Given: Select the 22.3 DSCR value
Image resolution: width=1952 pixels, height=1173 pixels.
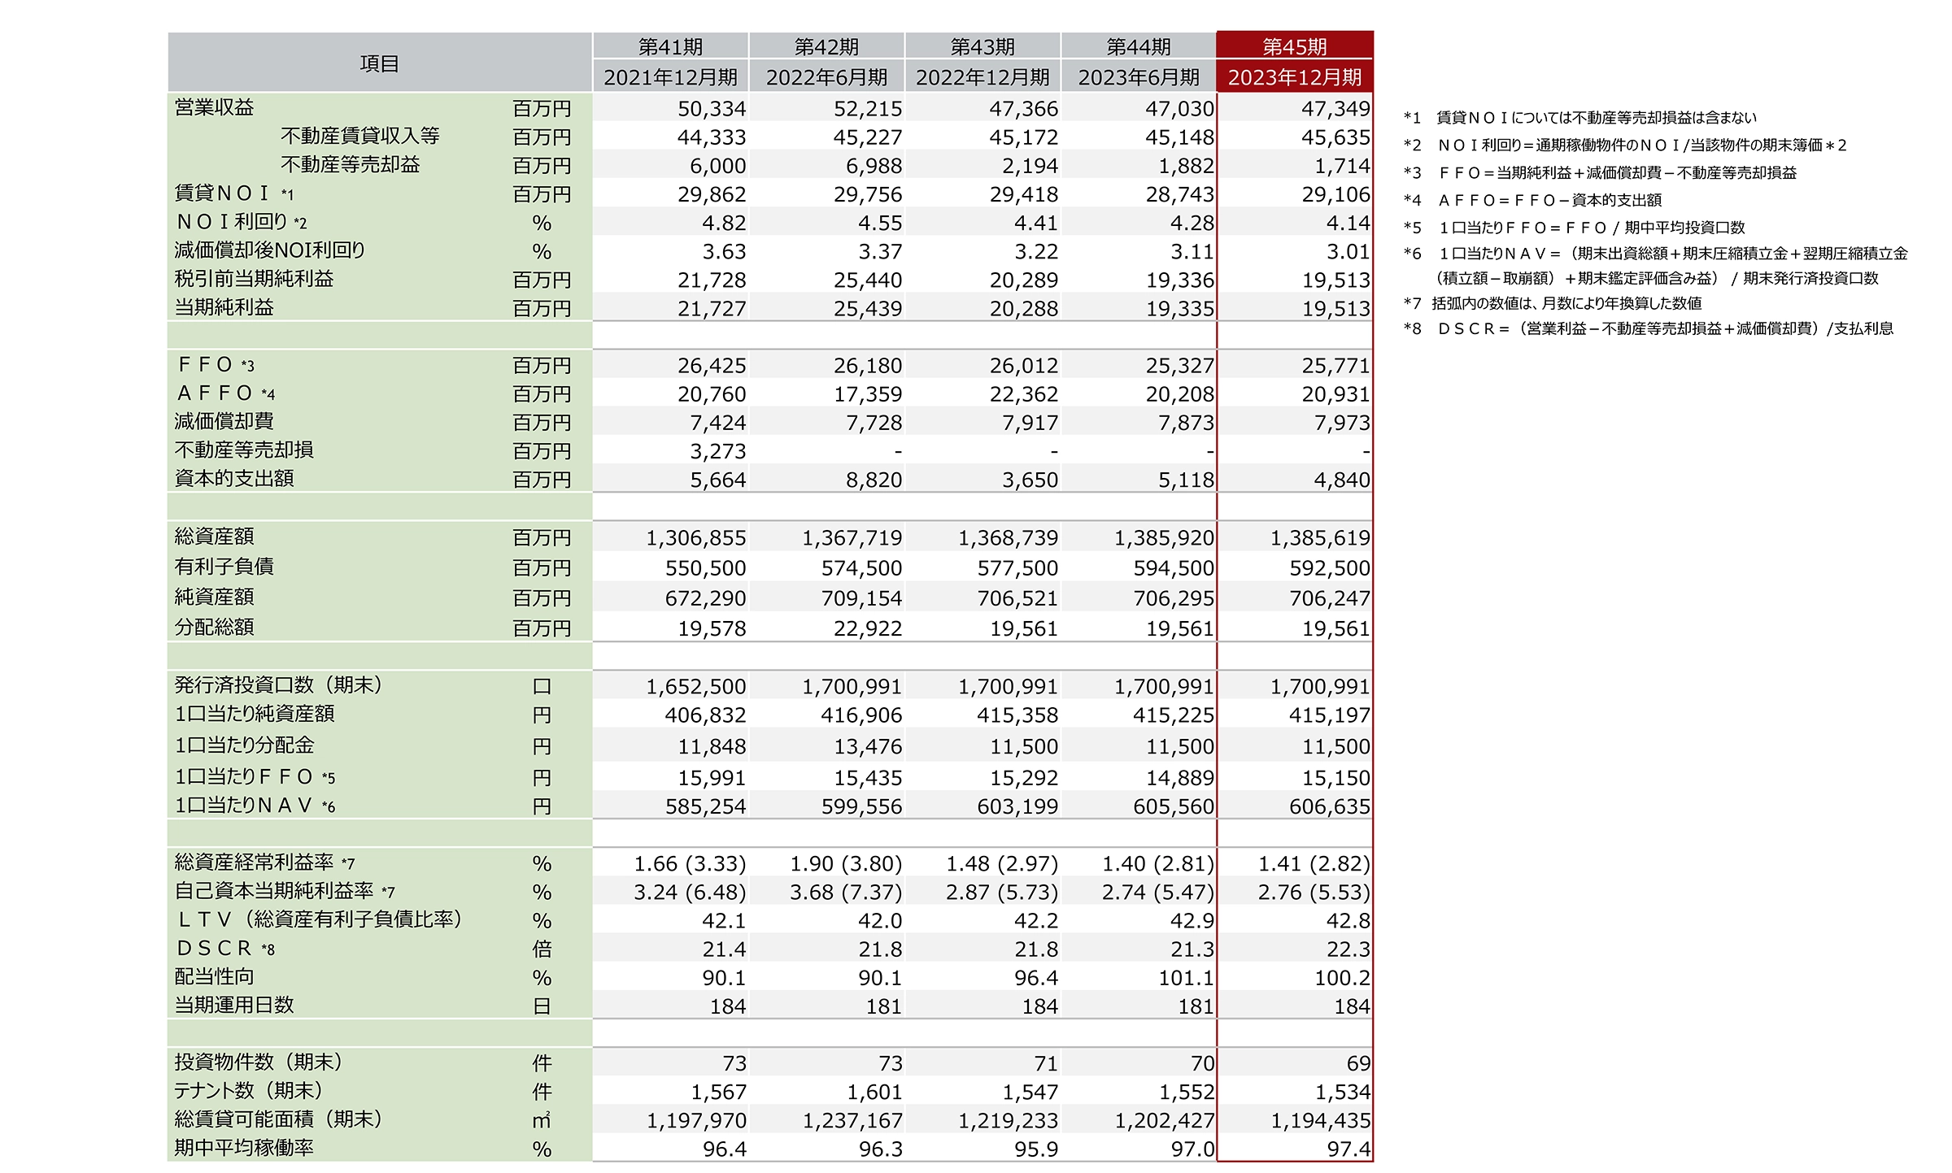Looking at the screenshot, I should 1349,949.
